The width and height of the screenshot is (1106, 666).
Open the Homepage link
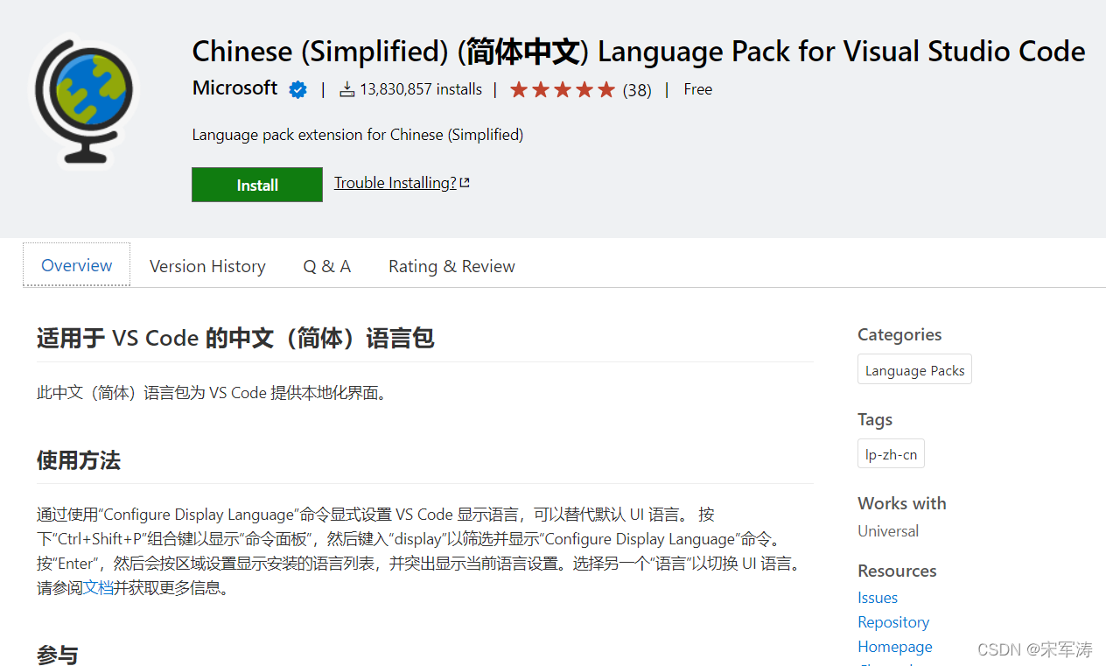click(894, 646)
